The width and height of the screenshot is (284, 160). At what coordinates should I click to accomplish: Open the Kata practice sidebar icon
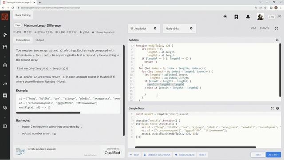point(5,35)
